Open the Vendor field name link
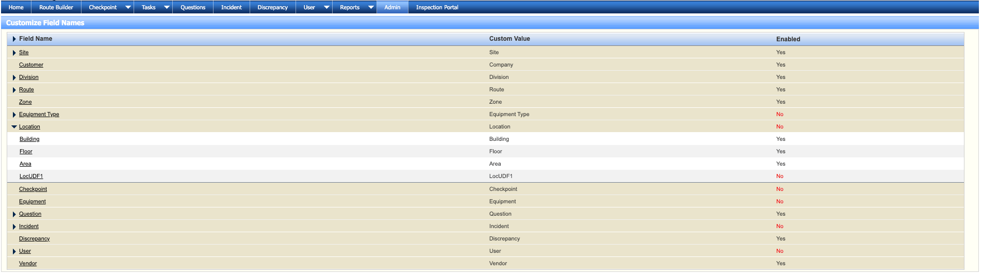This screenshot has height=274, width=982. [x=28, y=264]
